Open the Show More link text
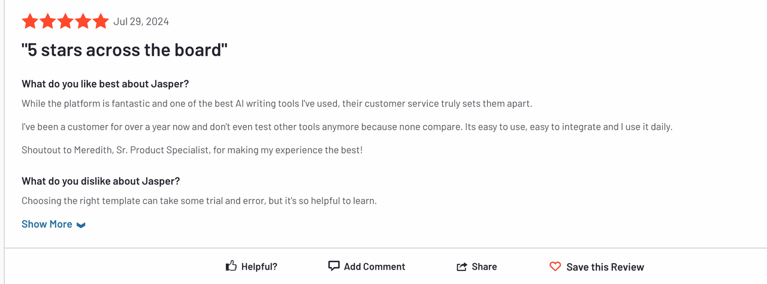 pos(47,224)
